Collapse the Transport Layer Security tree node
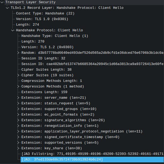This screenshot has width=164, height=164. click(x=2, y=2)
